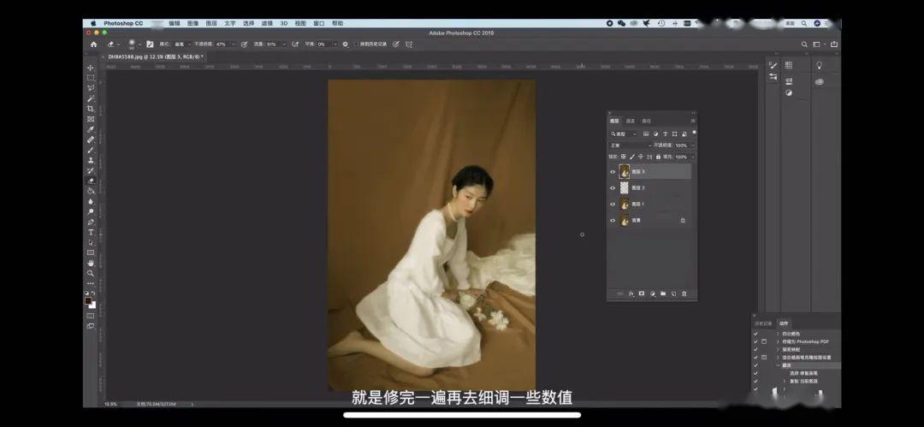Open the layer blend mode 正常 dropdown
This screenshot has height=427, width=924.
[x=631, y=145]
